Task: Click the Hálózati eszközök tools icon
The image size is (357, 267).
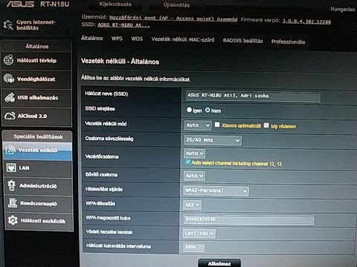Action: [13, 220]
